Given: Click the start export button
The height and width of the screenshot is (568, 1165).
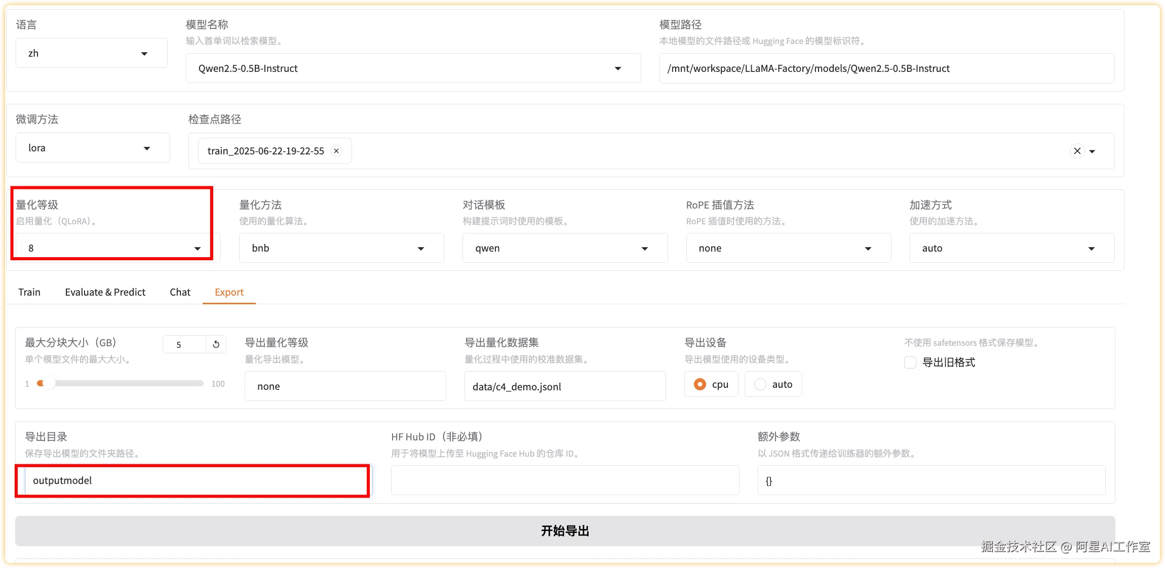Looking at the screenshot, I should click(565, 531).
